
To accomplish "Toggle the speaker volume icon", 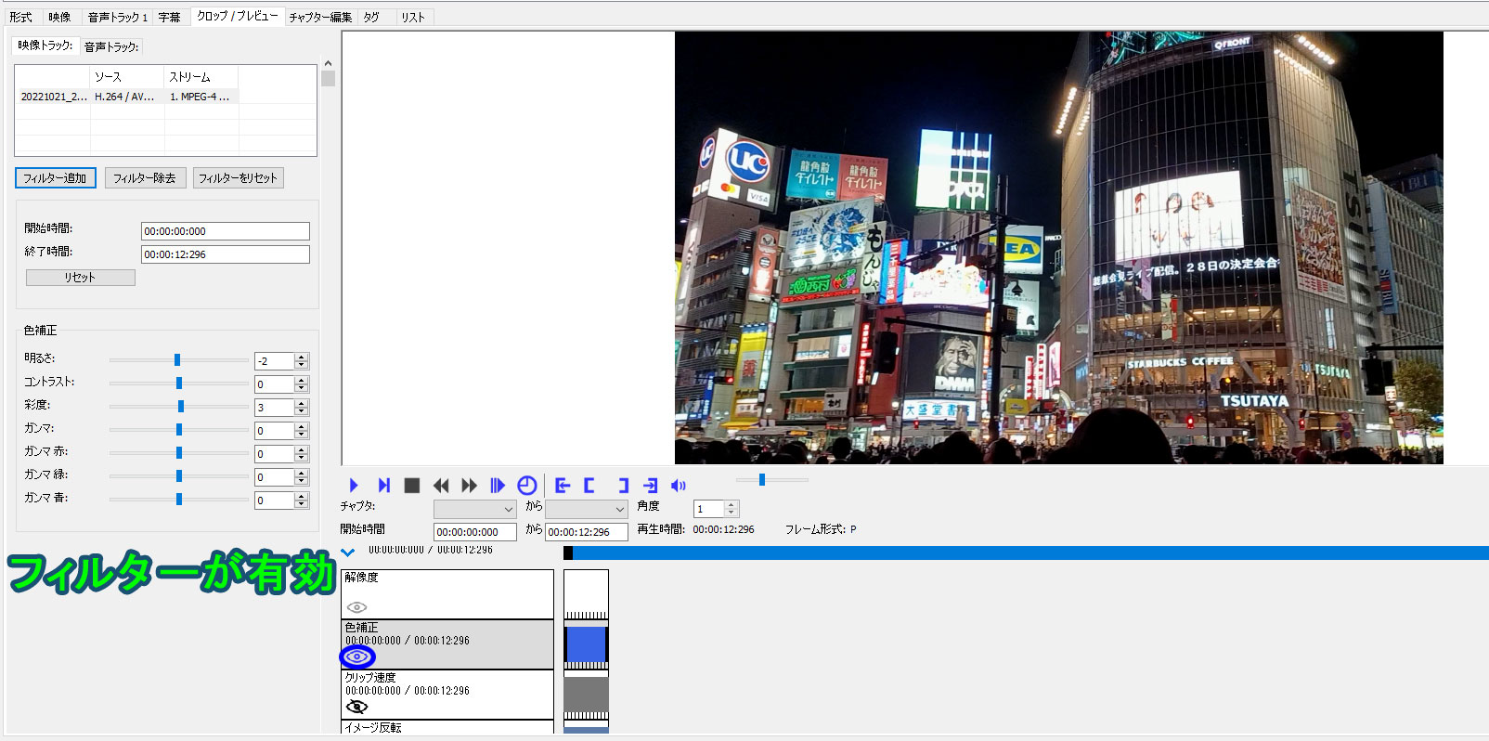I will pyautogui.click(x=679, y=486).
